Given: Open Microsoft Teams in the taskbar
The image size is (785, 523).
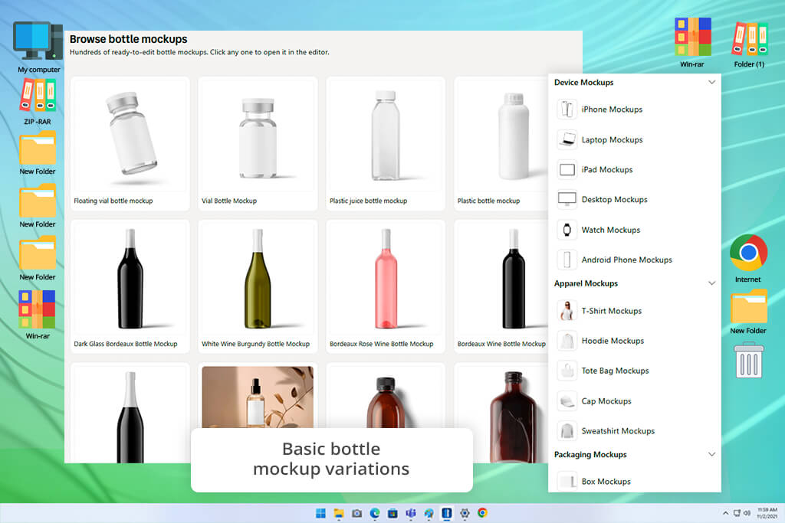Looking at the screenshot, I should 411,513.
